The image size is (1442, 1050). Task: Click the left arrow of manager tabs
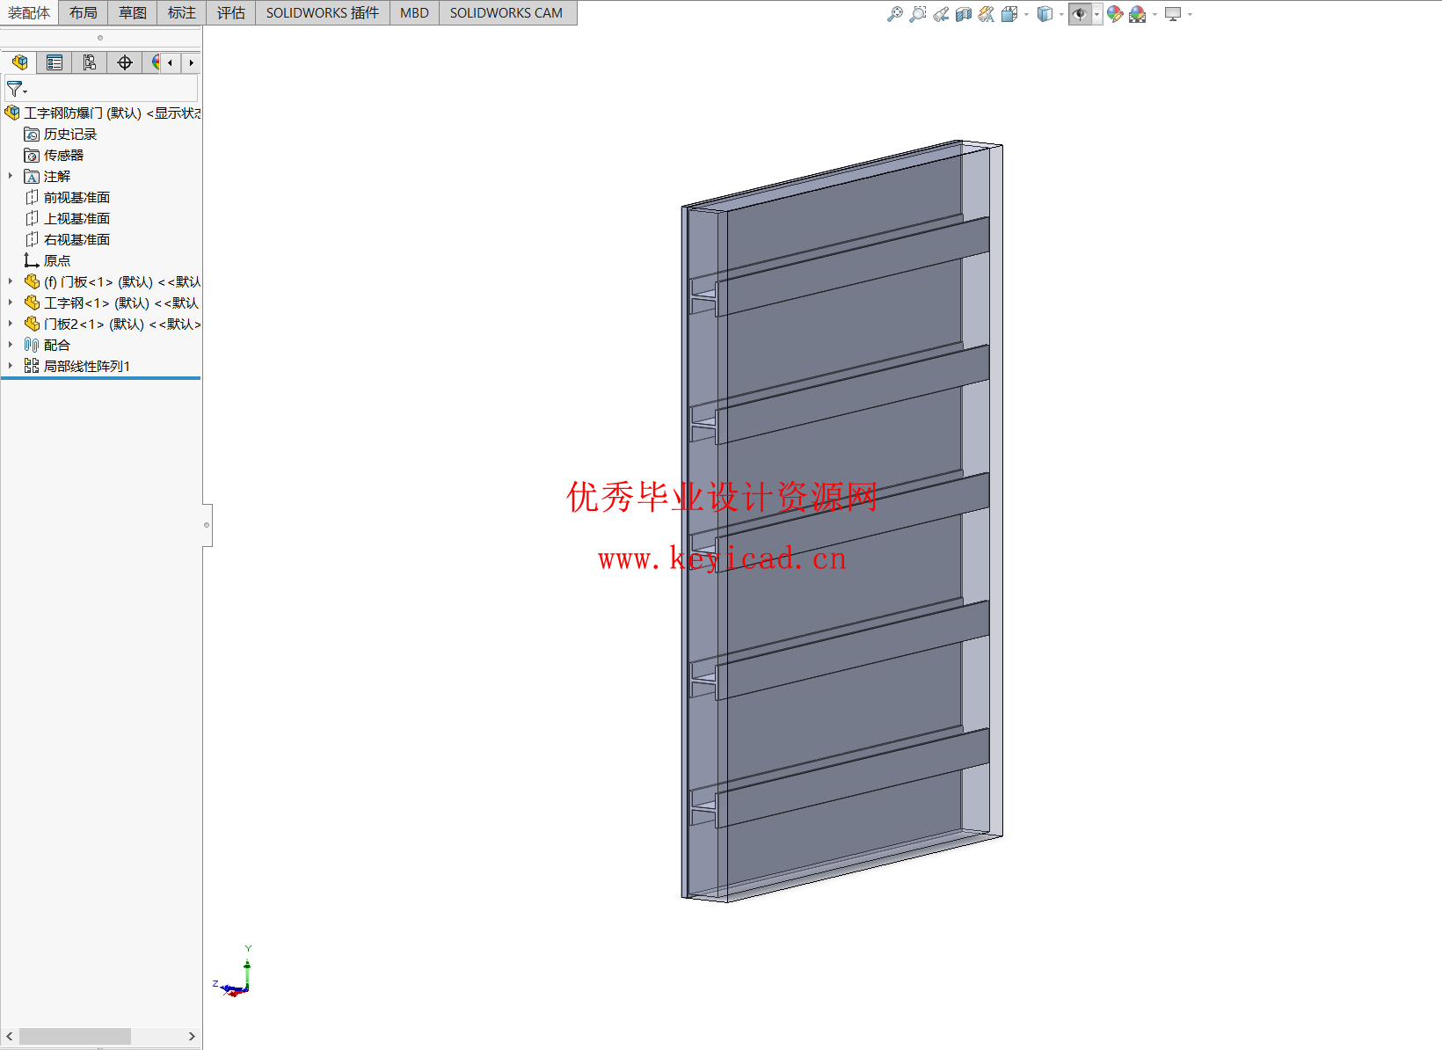point(171,62)
